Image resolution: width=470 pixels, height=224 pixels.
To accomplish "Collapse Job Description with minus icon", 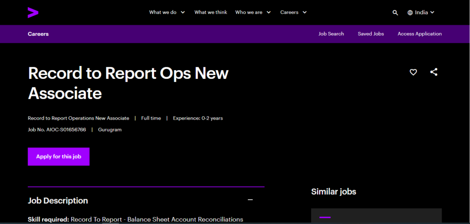I will tap(250, 200).
